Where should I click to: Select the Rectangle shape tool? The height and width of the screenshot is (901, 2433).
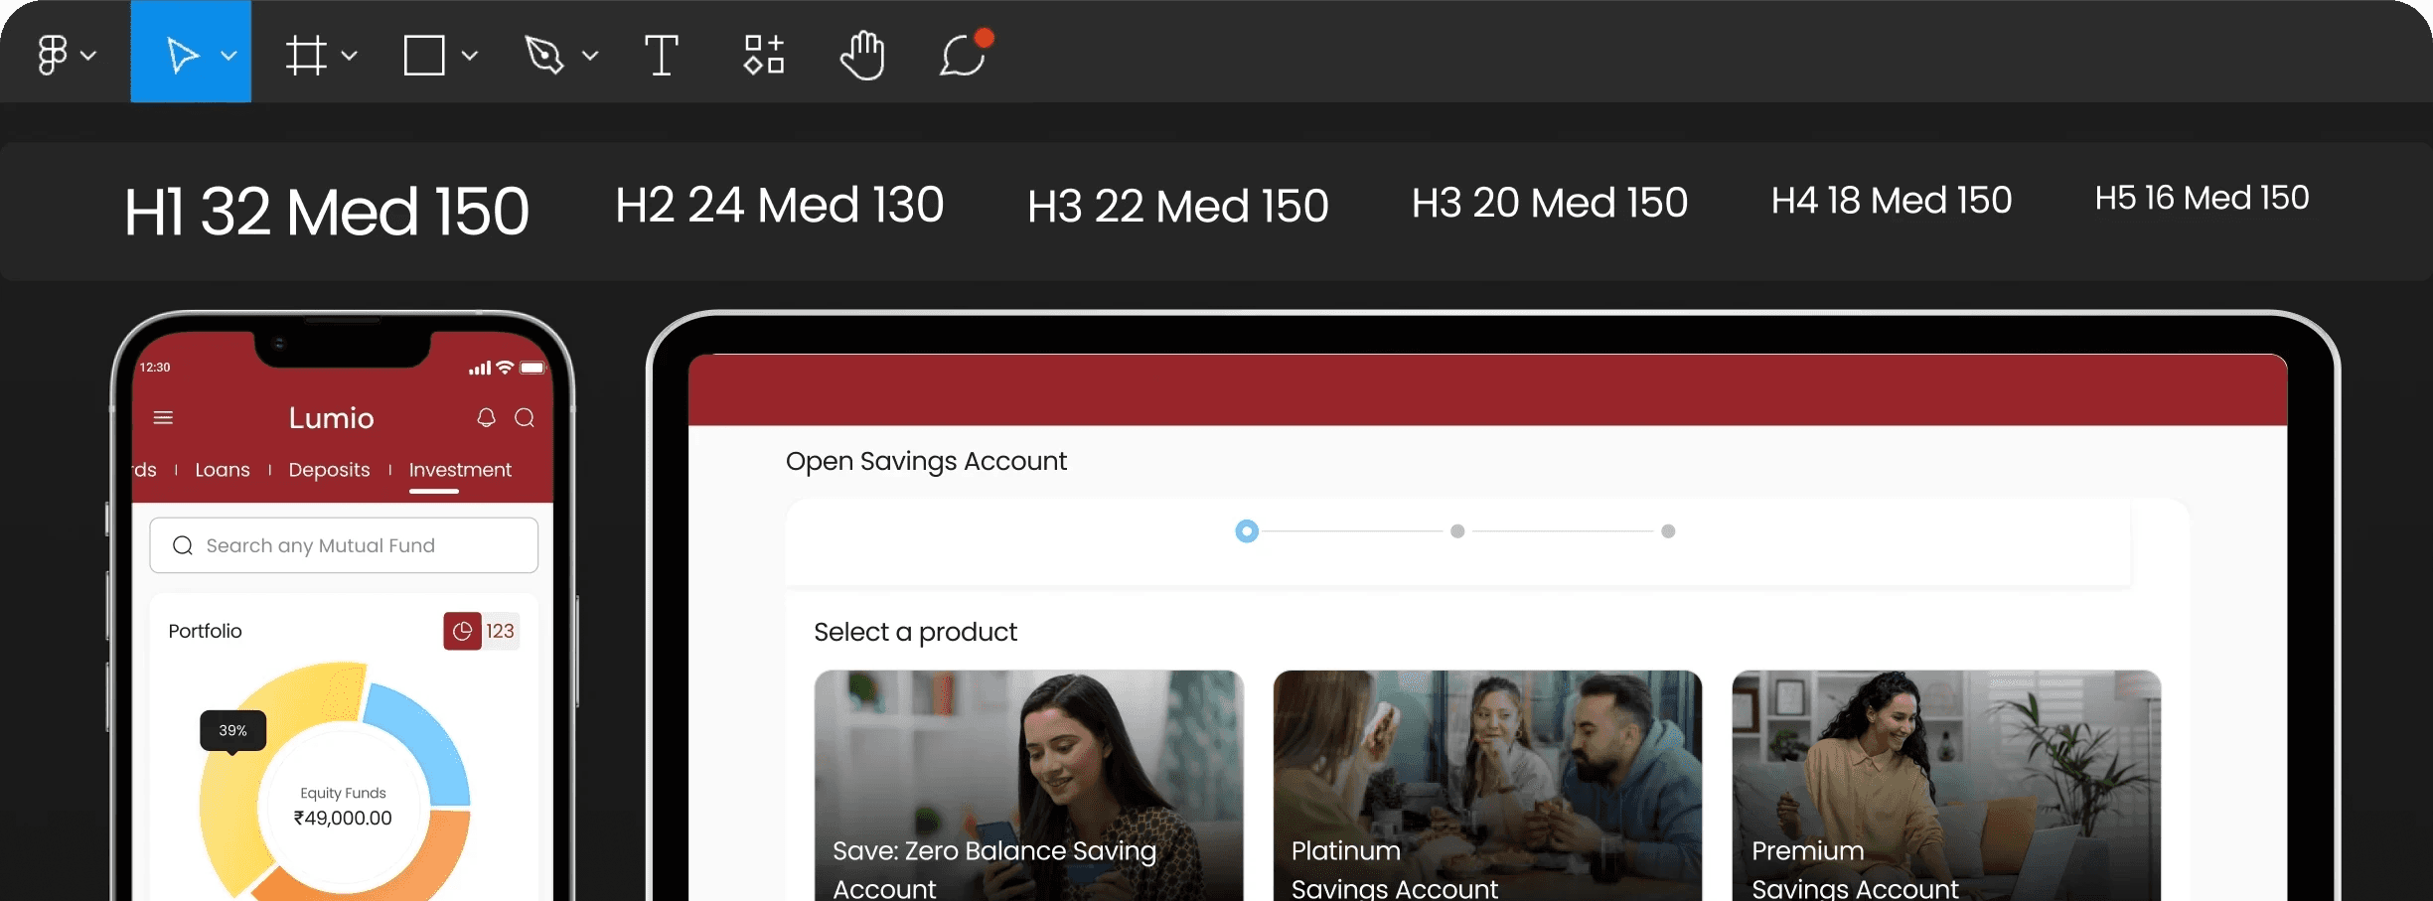(424, 55)
